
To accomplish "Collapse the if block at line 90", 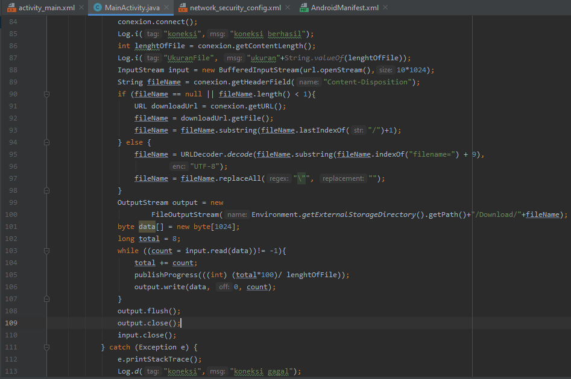I will click(x=46, y=94).
